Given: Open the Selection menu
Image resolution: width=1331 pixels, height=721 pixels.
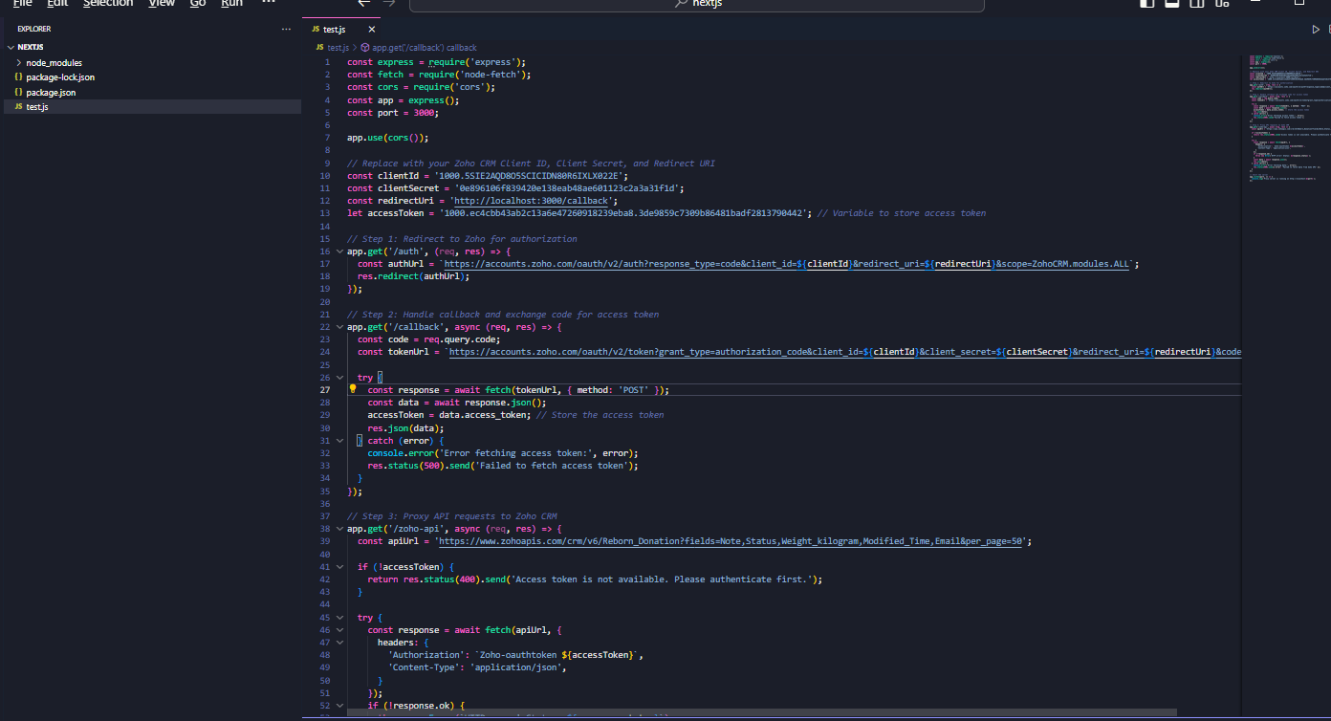Looking at the screenshot, I should tap(107, 4).
